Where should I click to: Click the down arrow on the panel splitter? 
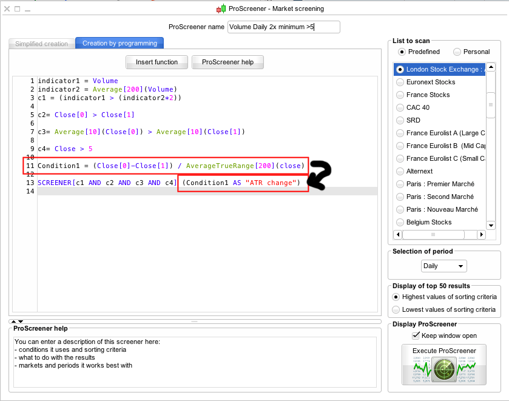21,321
